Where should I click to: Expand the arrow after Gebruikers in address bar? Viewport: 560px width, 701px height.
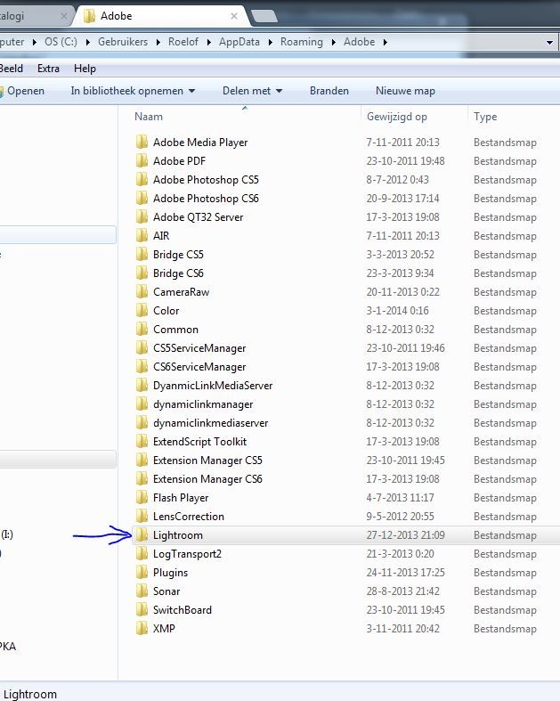[158, 42]
